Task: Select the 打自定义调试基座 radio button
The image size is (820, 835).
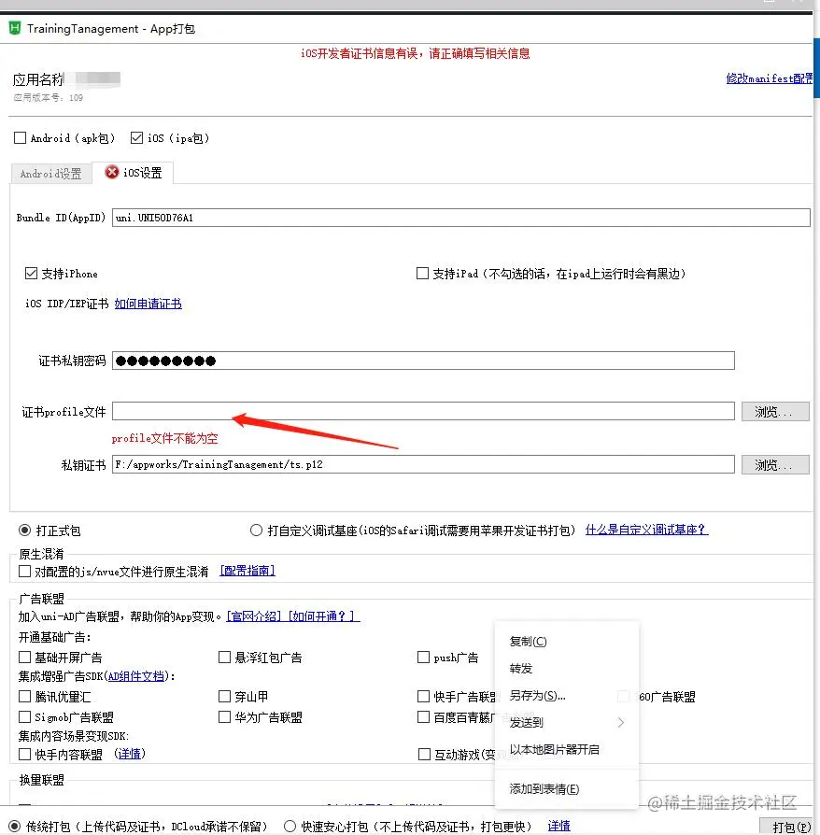Action: point(256,531)
